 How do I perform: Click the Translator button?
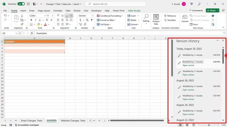click(170, 20)
